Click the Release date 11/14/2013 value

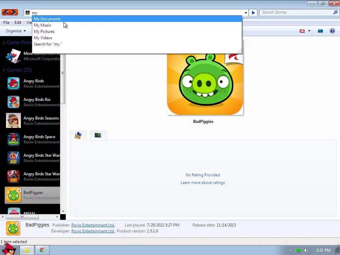[226, 225]
